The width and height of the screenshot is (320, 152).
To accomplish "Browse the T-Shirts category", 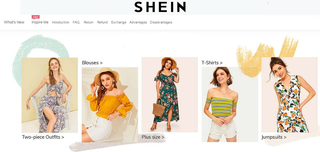I will pyautogui.click(x=212, y=63).
